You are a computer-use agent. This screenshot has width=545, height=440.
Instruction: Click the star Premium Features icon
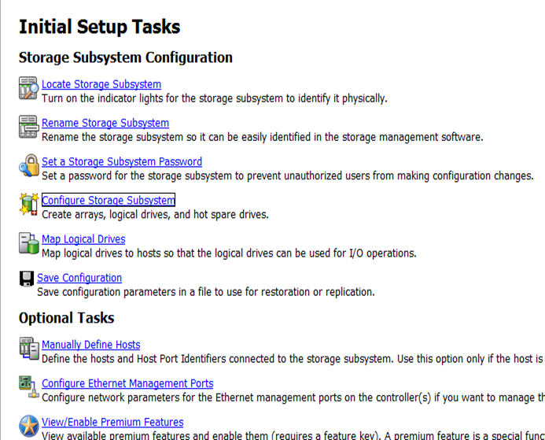tap(29, 425)
